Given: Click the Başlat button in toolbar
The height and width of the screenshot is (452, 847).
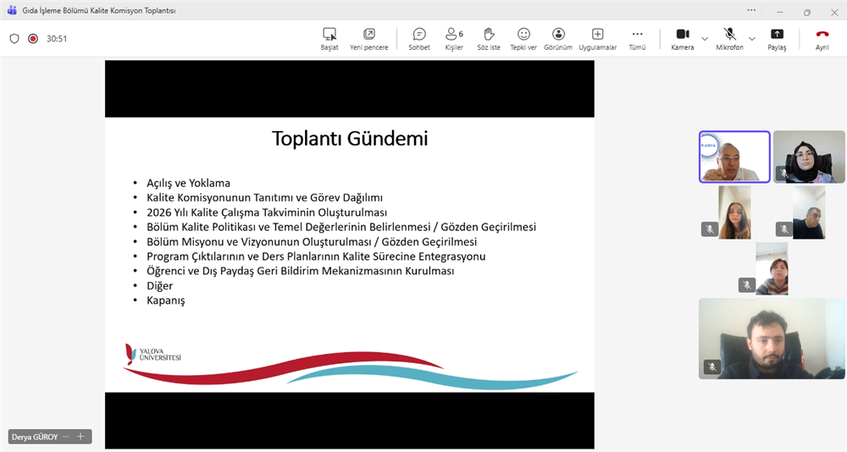Looking at the screenshot, I should coord(329,38).
